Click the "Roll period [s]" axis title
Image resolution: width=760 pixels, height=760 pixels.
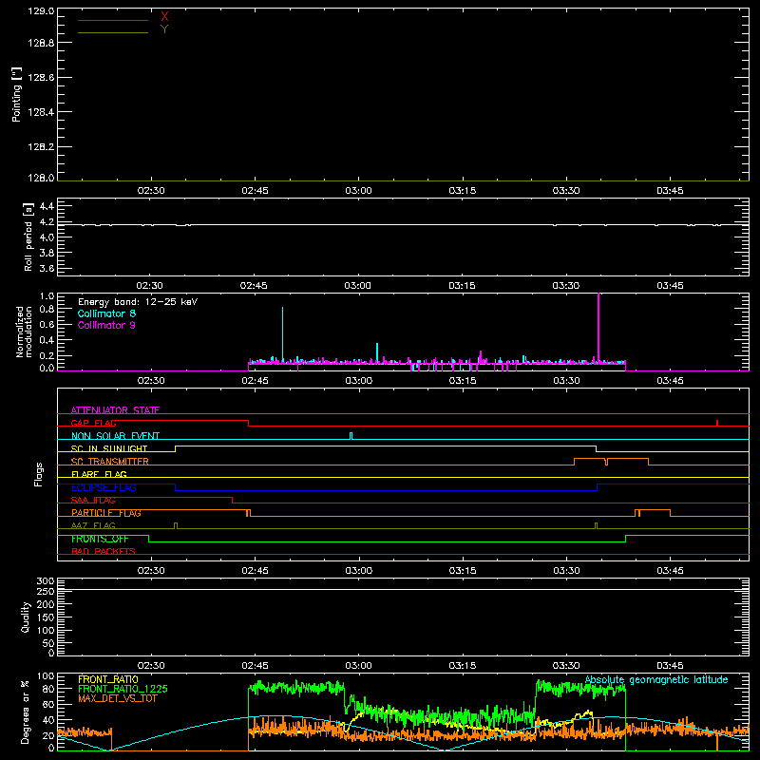28,237
